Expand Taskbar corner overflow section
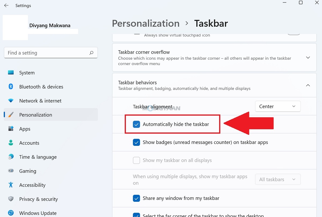 pyautogui.click(x=308, y=57)
